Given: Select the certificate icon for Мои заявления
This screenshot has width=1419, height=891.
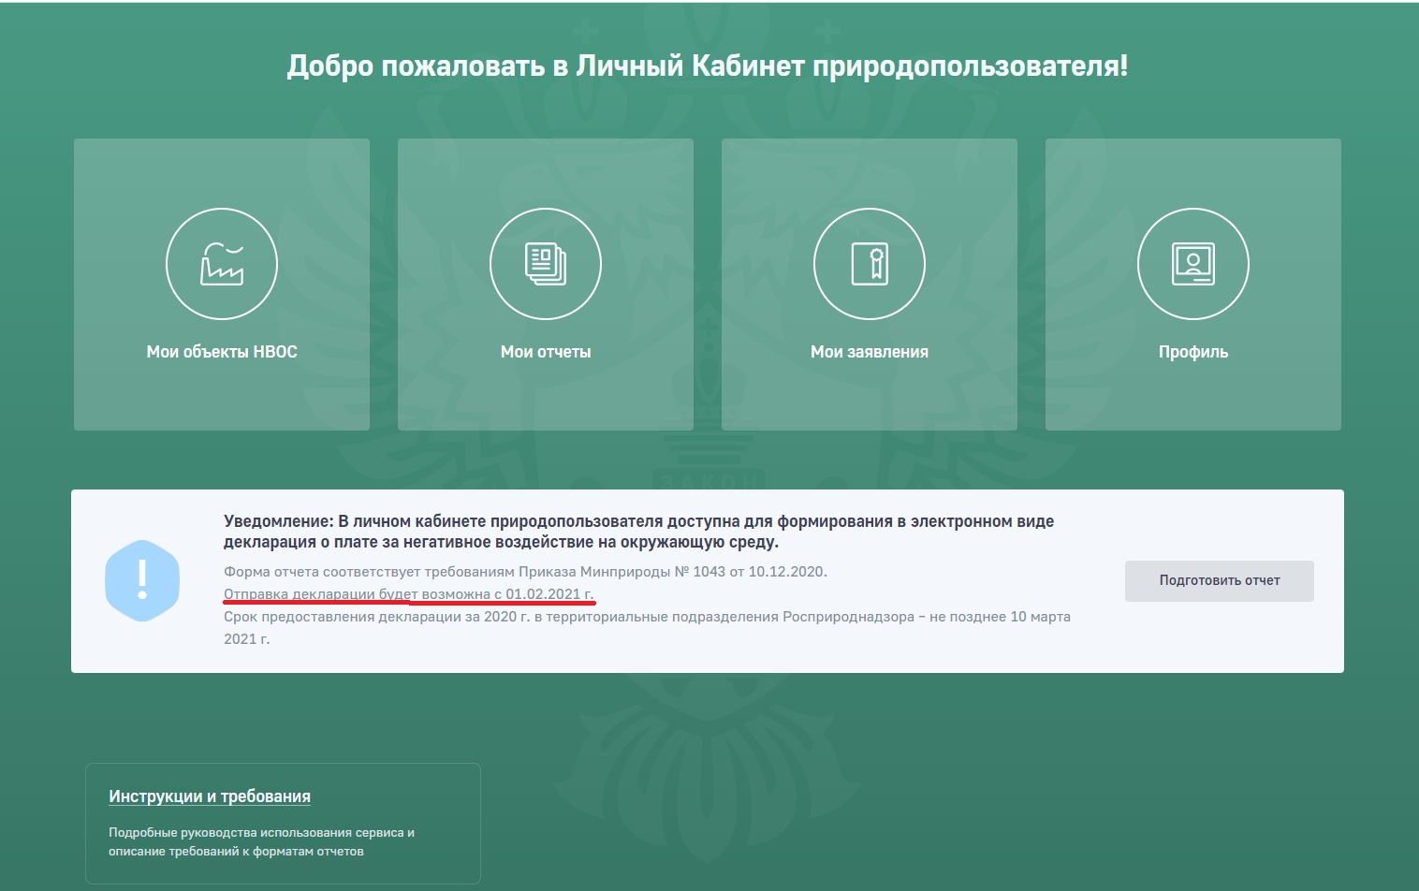Looking at the screenshot, I should click(870, 264).
